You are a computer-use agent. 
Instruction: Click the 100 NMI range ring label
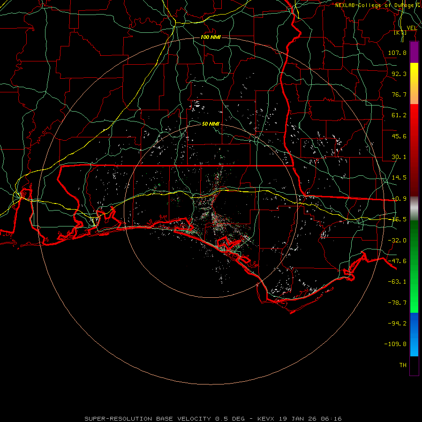(x=211, y=37)
